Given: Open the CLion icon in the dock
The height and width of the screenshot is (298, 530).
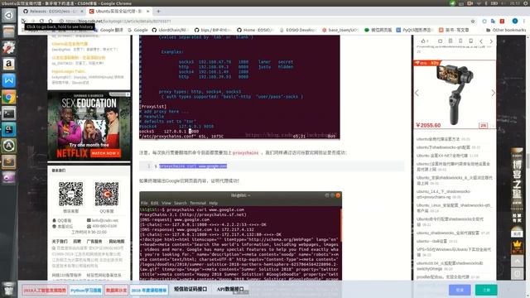Looking at the screenshot, I should (x=9, y=129).
